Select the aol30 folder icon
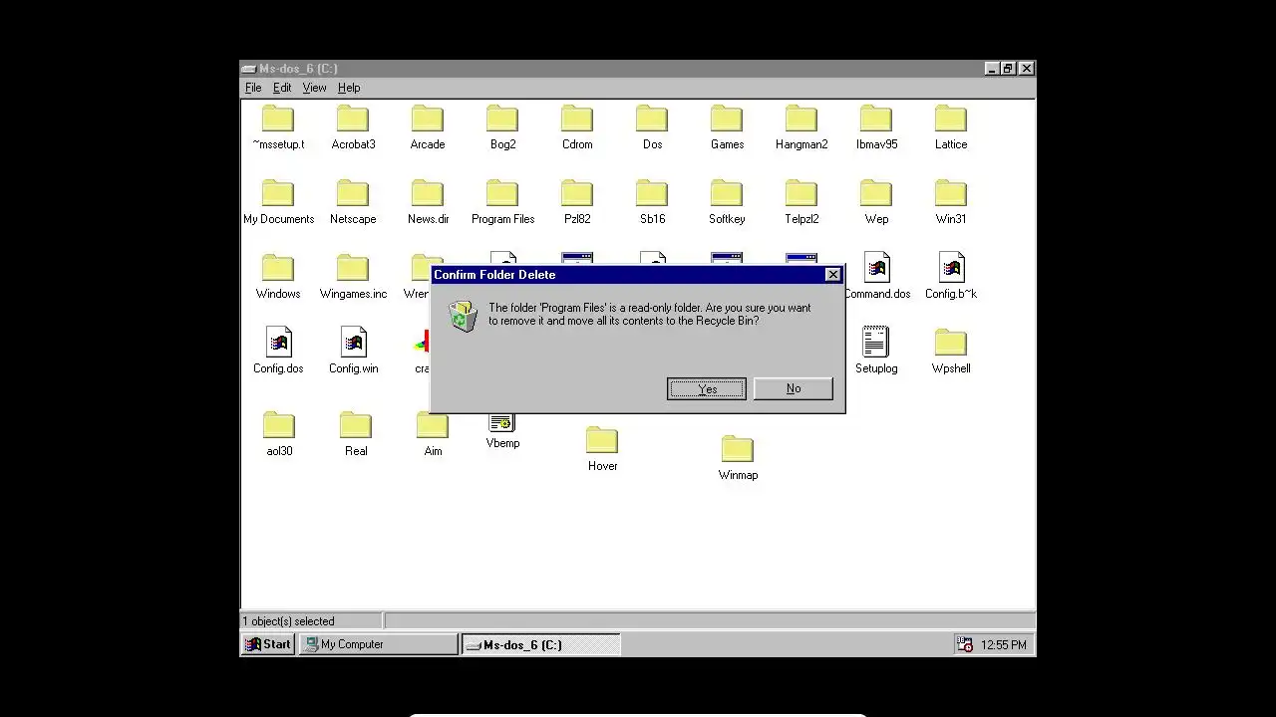The image size is (1276, 717). click(279, 425)
